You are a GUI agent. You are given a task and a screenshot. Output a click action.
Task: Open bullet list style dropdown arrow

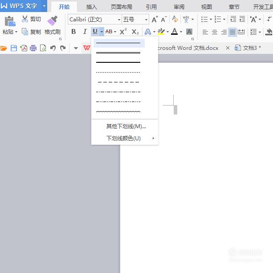point(211,19)
